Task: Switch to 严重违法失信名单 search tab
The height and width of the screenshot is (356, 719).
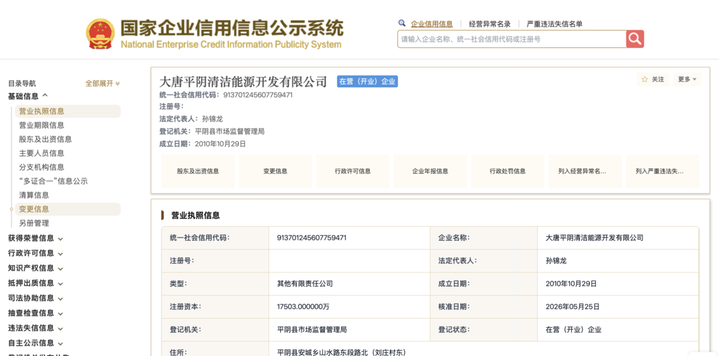Action: point(555,24)
